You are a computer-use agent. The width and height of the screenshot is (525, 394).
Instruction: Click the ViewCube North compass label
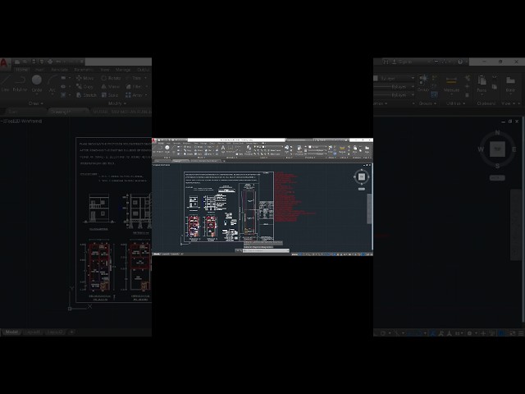(x=497, y=133)
